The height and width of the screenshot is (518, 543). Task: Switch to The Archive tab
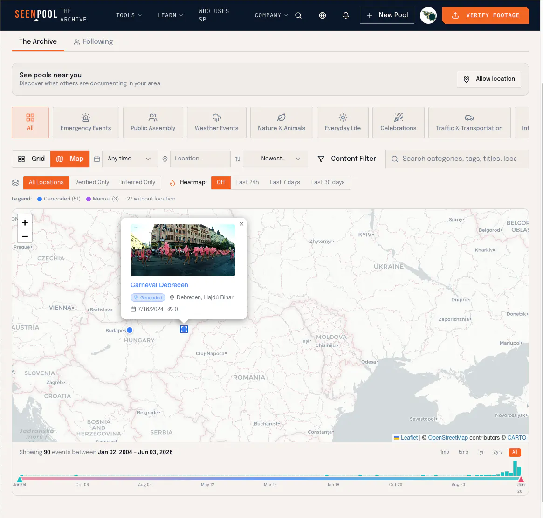pyautogui.click(x=38, y=41)
